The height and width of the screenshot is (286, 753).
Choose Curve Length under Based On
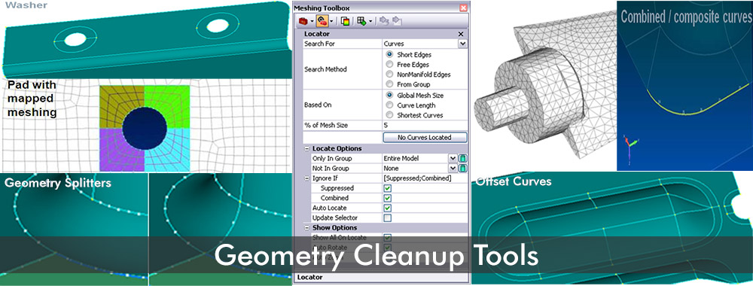(x=390, y=105)
